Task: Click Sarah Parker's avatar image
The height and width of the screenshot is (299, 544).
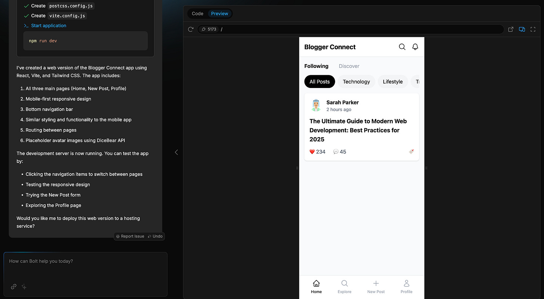Action: [x=316, y=106]
